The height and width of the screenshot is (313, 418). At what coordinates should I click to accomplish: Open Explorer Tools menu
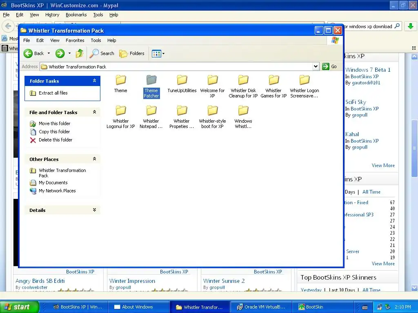pos(96,40)
